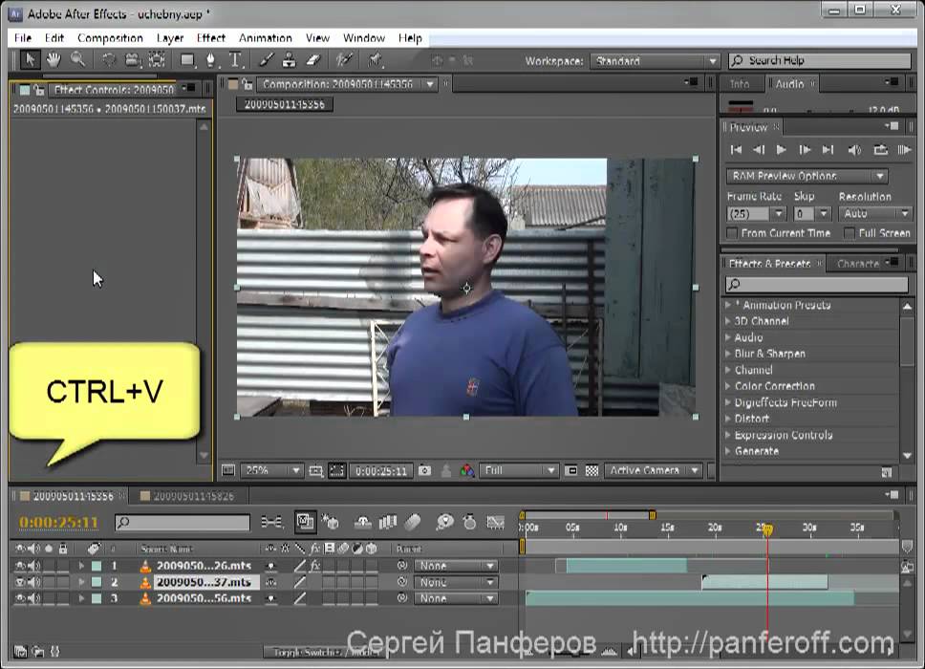The height and width of the screenshot is (669, 925).
Task: Expand layer 1 properties triangle
Action: coord(81,566)
